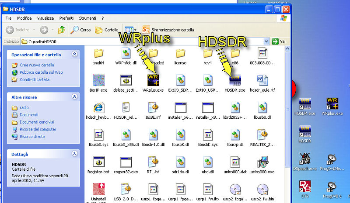Image resolution: width=350 pixels, height=203 pixels.
Task: Open the DSpeech.exe desktop icon
Action: [304, 159]
